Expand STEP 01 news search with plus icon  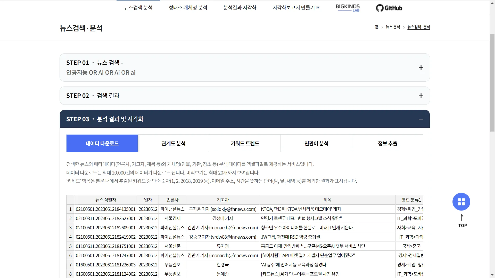[x=421, y=68]
